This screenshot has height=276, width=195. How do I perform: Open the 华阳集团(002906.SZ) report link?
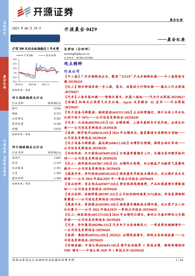(x=124, y=227)
